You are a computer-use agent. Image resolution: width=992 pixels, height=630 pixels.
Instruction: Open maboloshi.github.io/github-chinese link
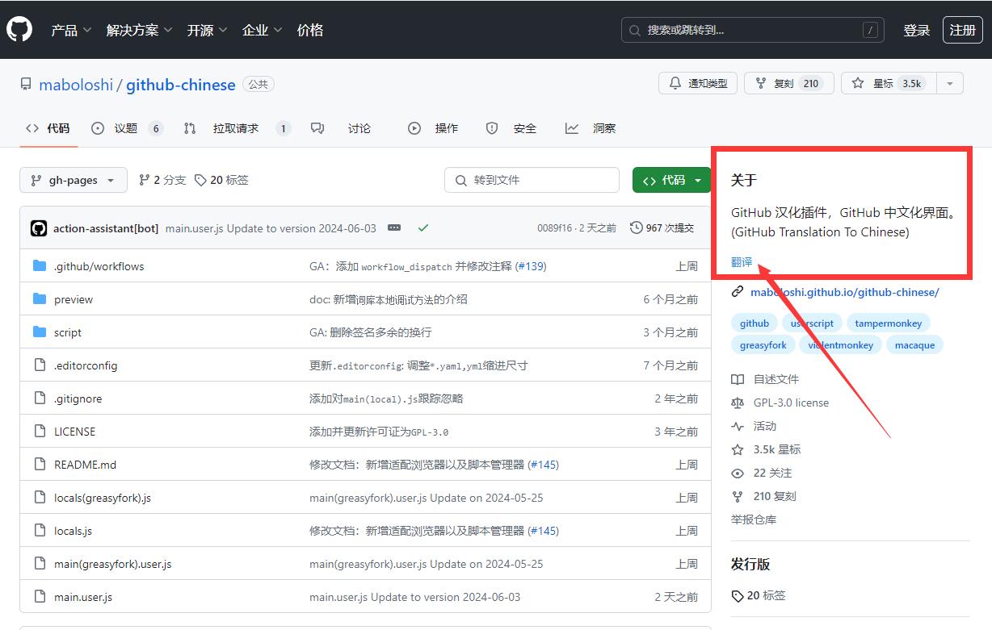(844, 292)
